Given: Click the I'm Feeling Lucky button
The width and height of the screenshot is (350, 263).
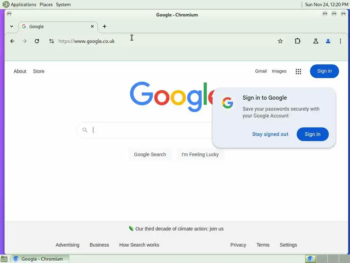Looking at the screenshot, I should pyautogui.click(x=200, y=154).
